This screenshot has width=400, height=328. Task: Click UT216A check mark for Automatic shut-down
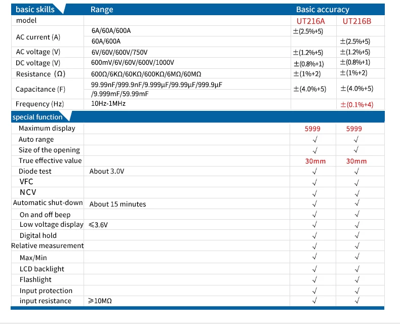tap(315, 203)
